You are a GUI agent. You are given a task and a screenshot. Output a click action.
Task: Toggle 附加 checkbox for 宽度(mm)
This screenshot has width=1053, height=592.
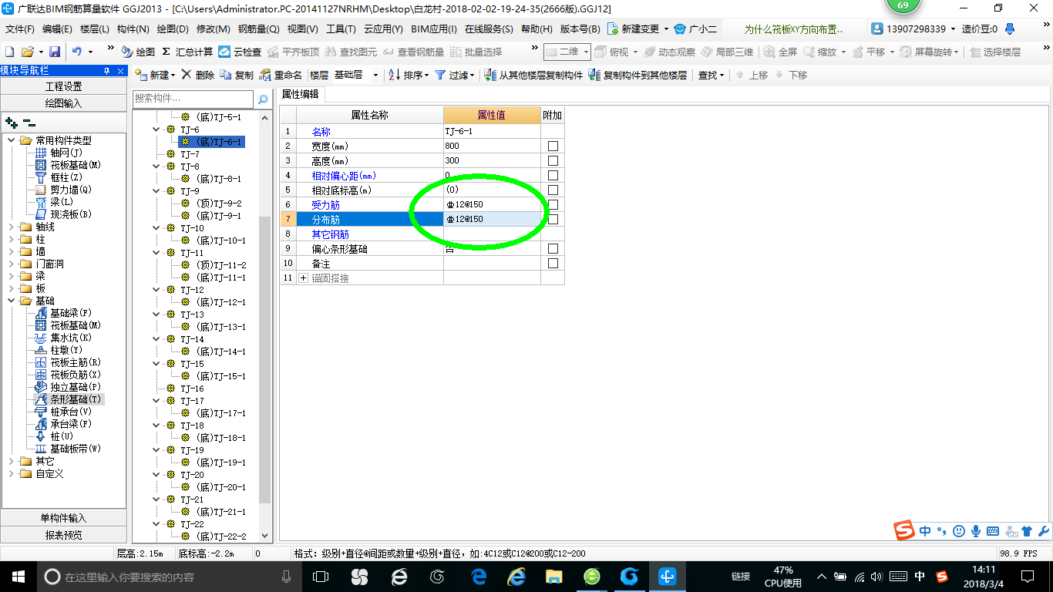(x=553, y=146)
